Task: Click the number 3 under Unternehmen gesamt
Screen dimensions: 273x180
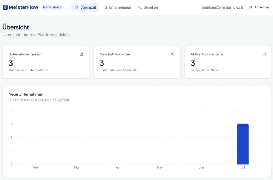Action: [11, 63]
